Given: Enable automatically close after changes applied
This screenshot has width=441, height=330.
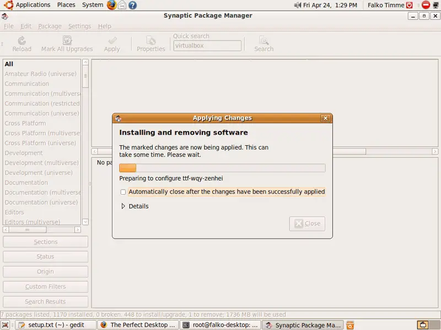Looking at the screenshot, I should [x=123, y=192].
